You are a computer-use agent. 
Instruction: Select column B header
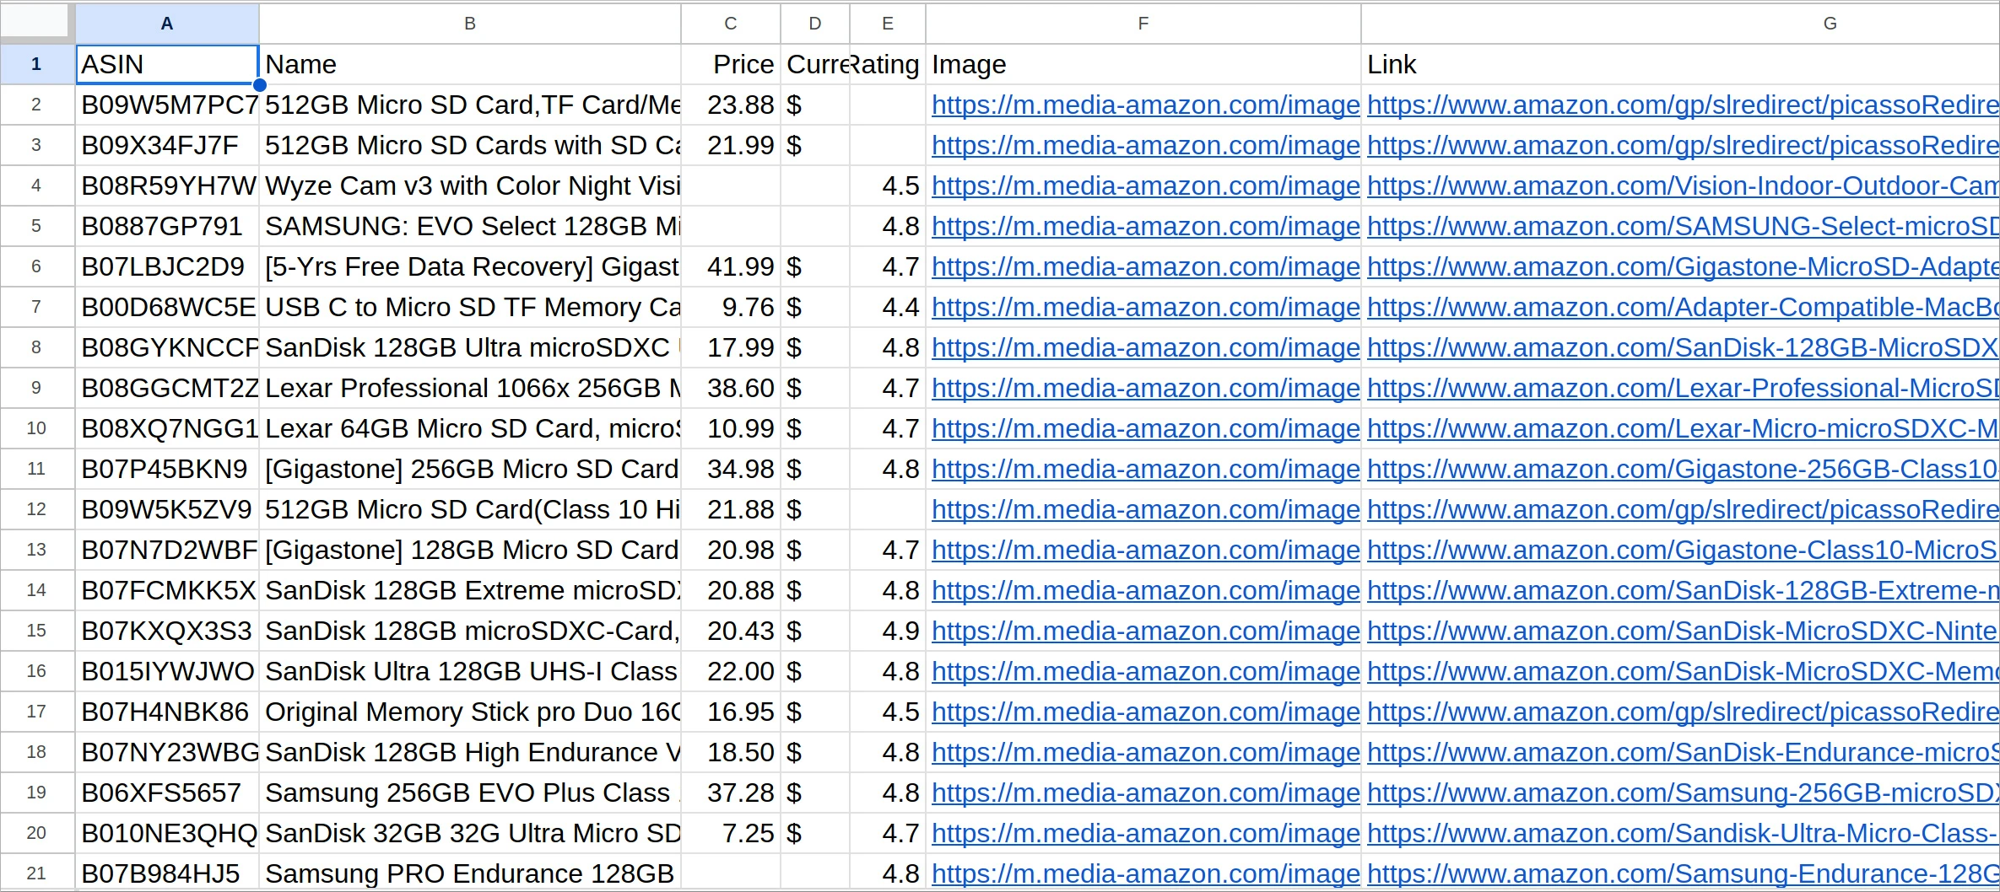click(469, 24)
